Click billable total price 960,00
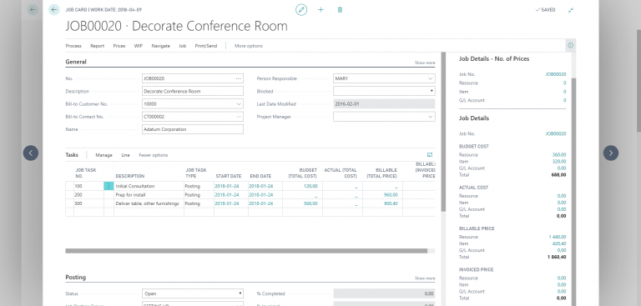Image resolution: width=641 pixels, height=306 pixels. (x=391, y=195)
